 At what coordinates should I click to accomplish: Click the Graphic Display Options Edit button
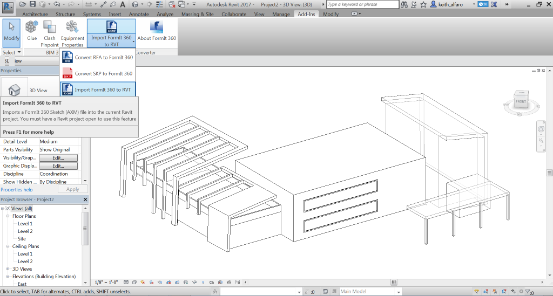58,166
